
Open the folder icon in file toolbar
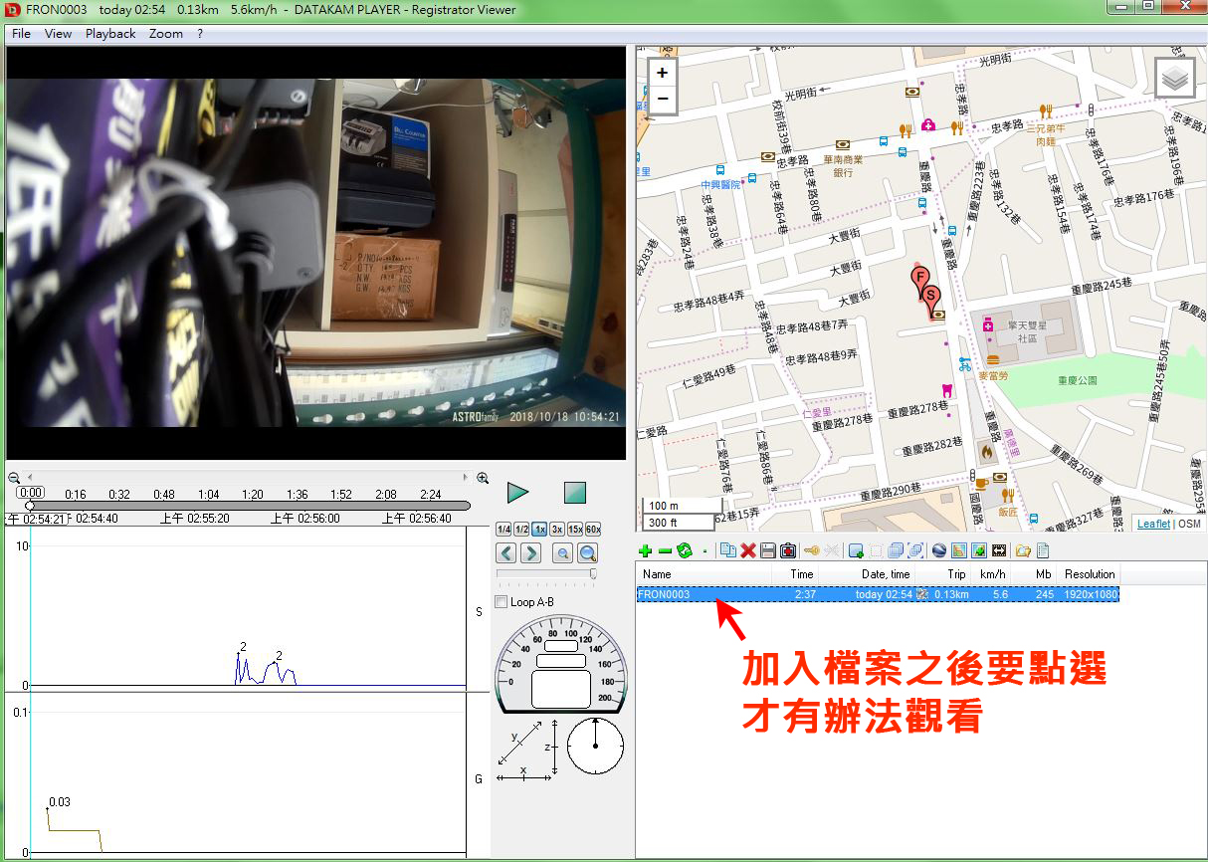1023,550
